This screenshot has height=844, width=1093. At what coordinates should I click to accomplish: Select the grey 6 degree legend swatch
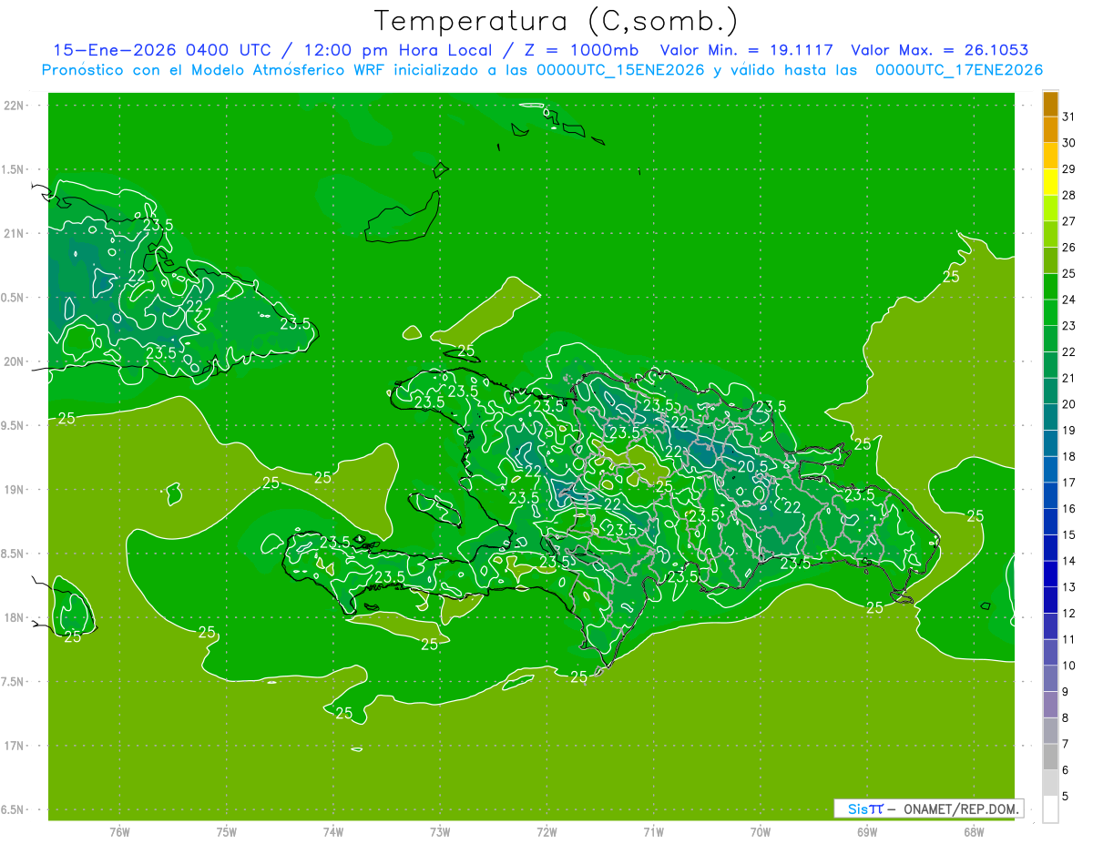point(1050,757)
